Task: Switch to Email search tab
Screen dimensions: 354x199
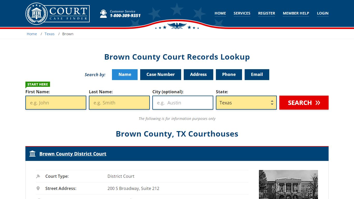Action: (257, 75)
